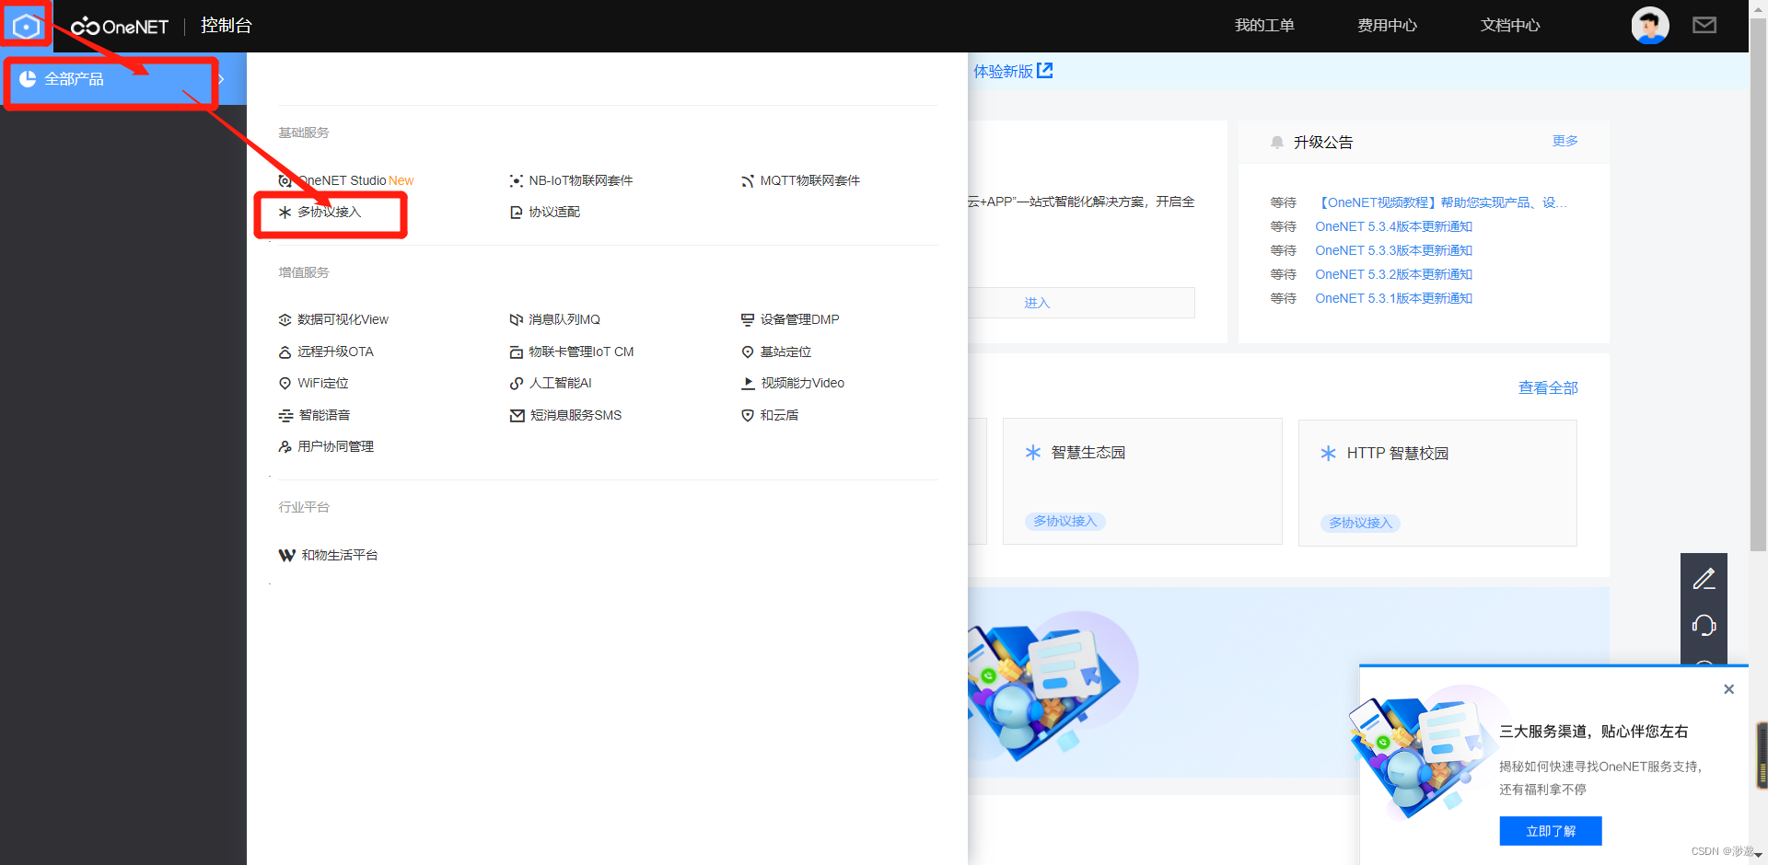This screenshot has width=1768, height=865.
Task: Click 和云盾 shield icon
Action: click(748, 416)
